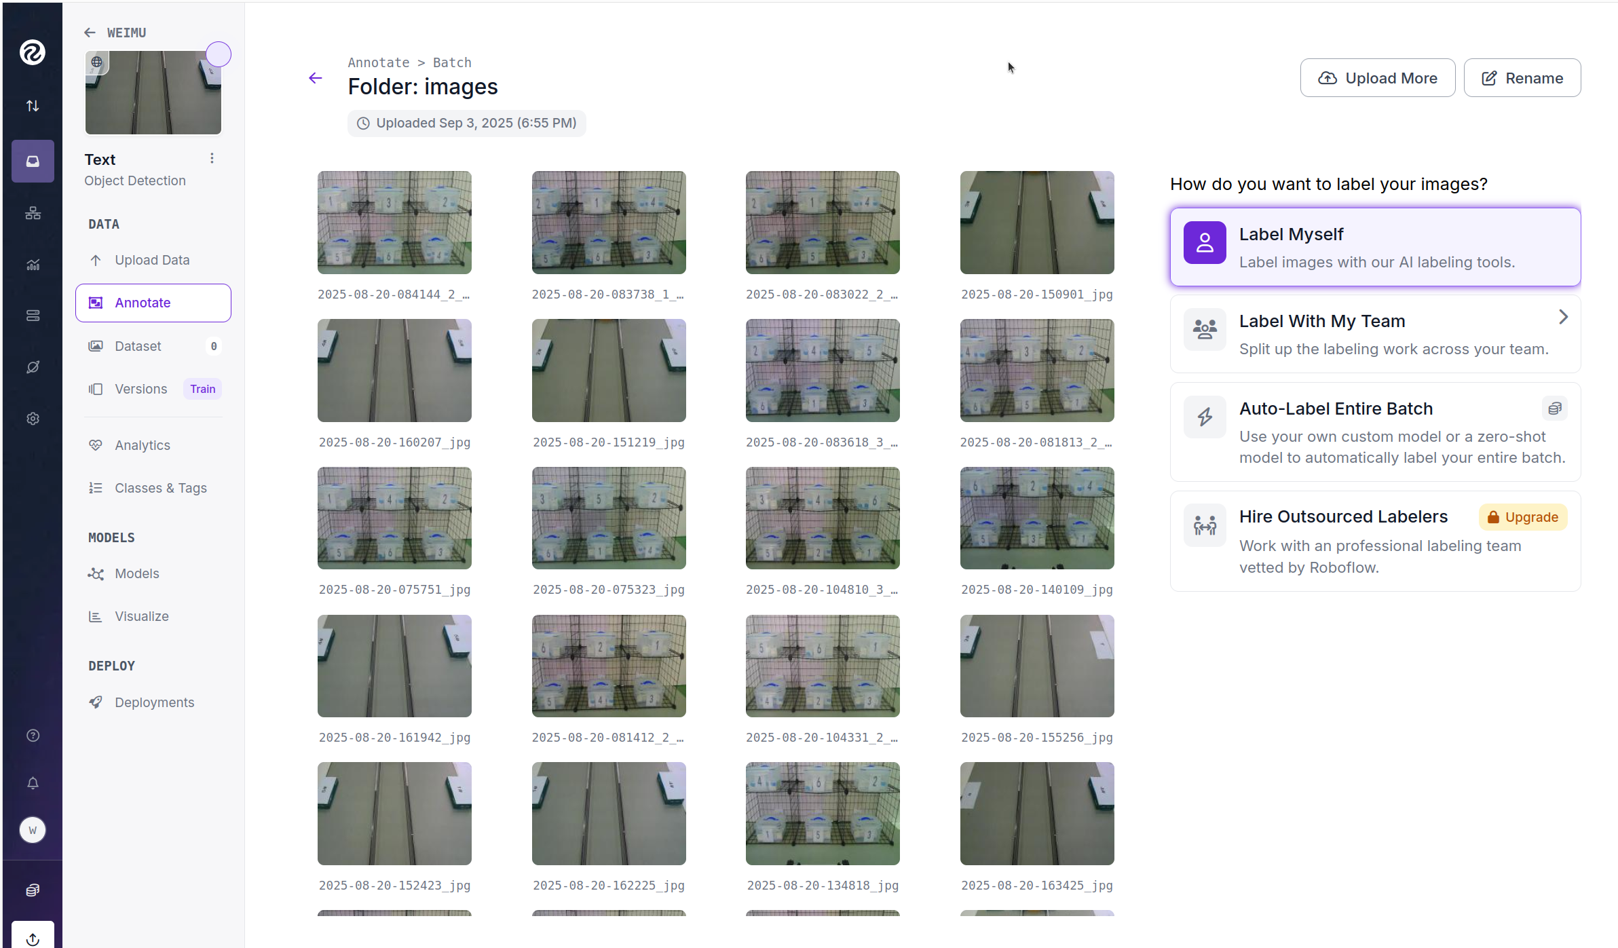Open the help question-mark icon
The image size is (1618, 948).
33,736
